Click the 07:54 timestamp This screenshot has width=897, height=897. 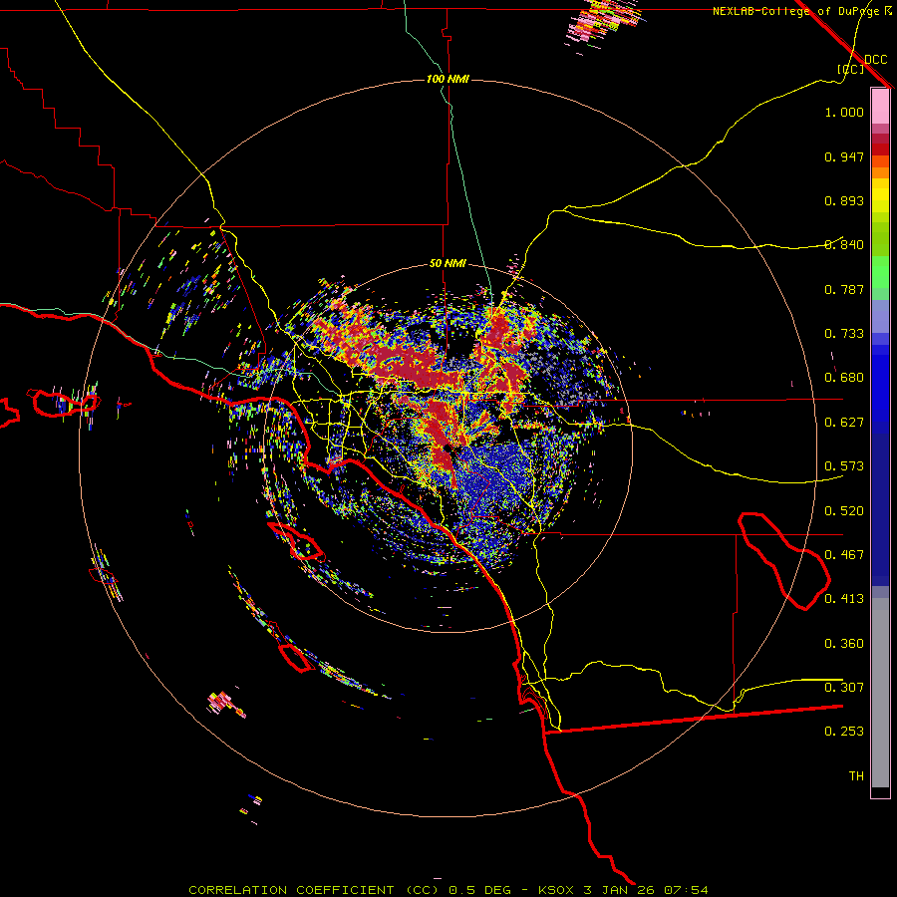pyautogui.click(x=686, y=890)
